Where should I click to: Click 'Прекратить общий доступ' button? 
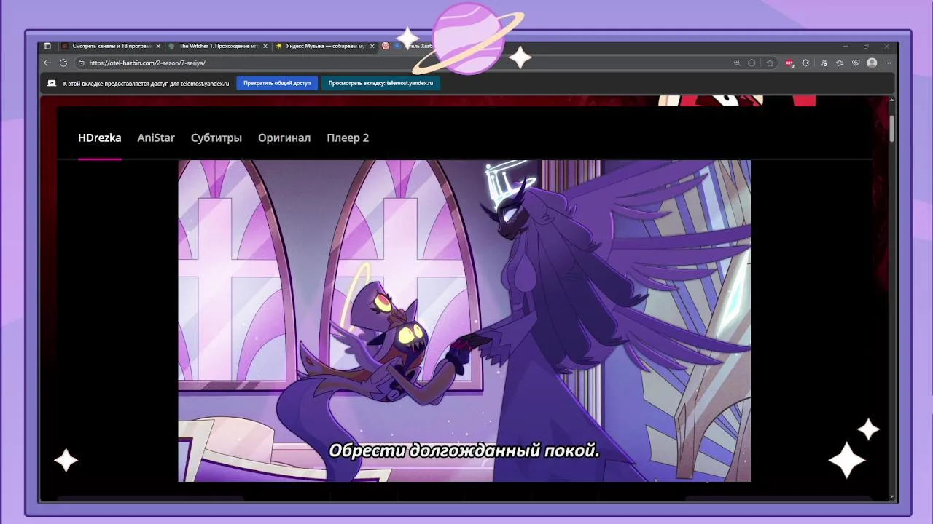[277, 83]
